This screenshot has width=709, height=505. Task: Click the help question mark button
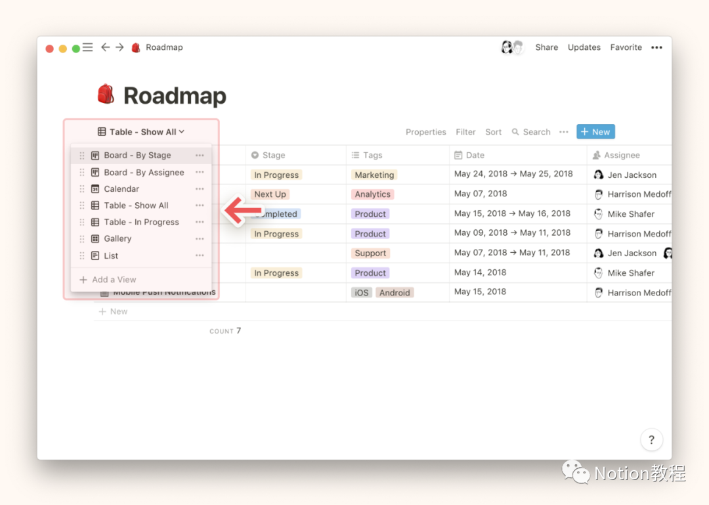651,440
